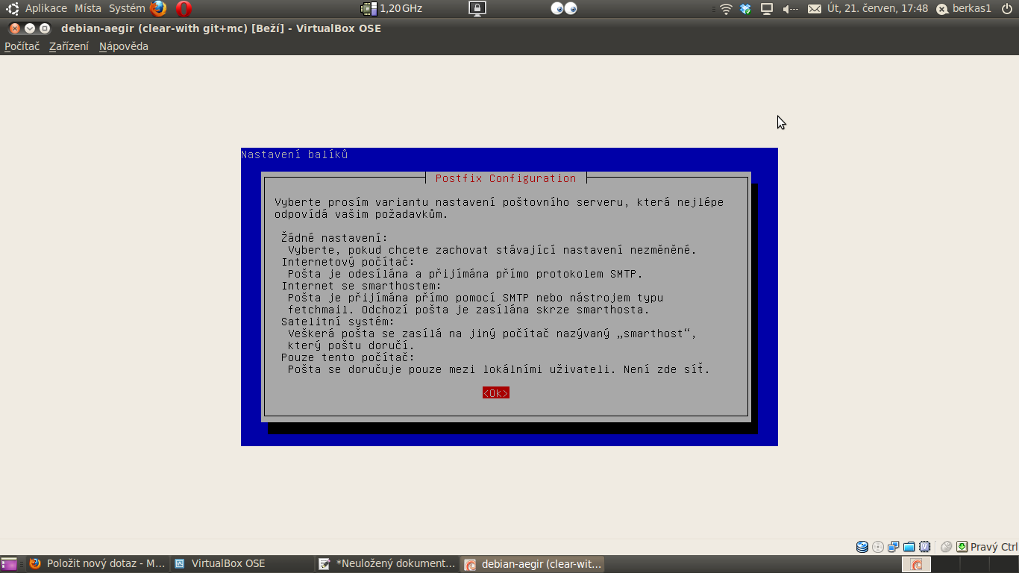Switch to VirtualBox OSE taskbar window
1019x573 pixels.
coord(242,564)
